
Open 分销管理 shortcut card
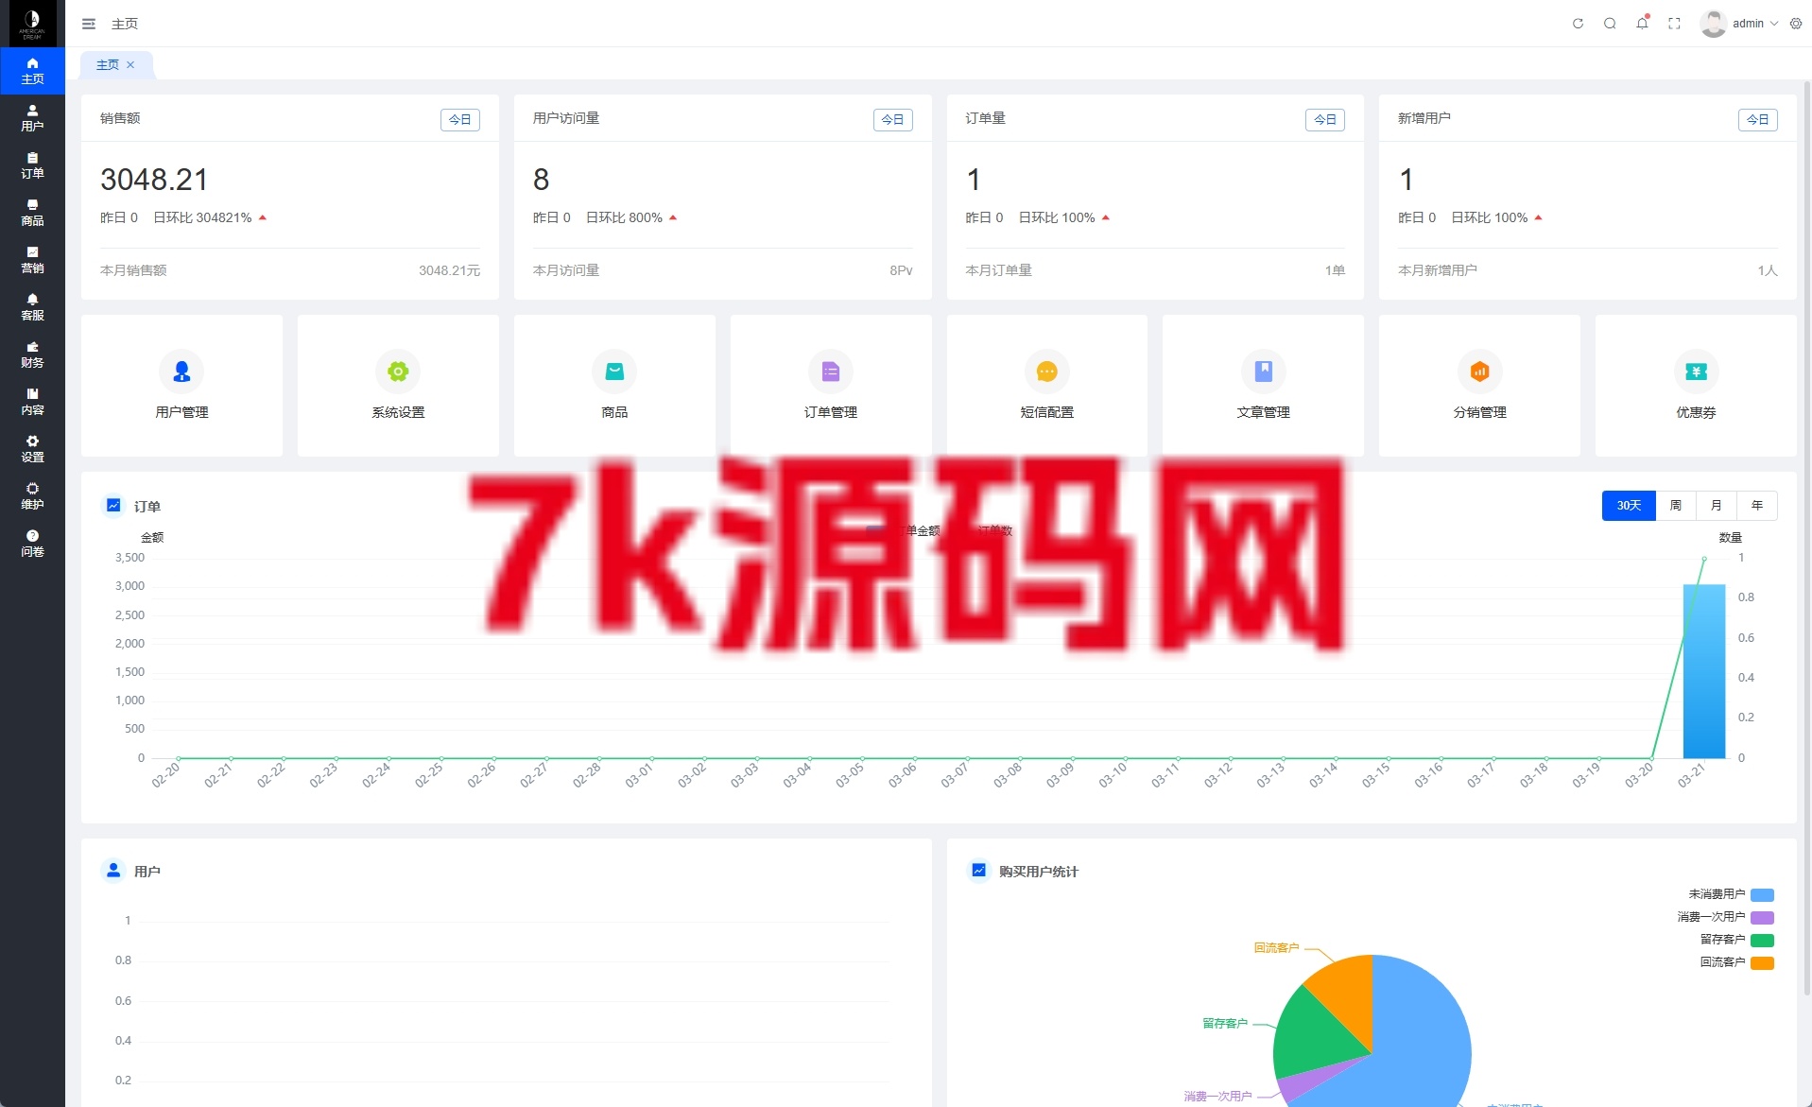pos(1479,386)
